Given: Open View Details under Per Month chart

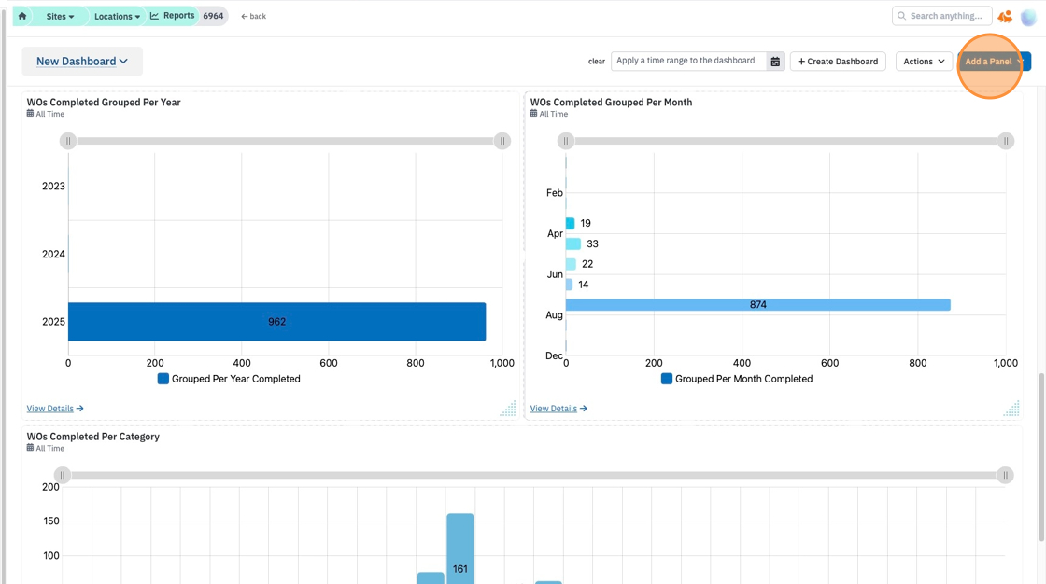Looking at the screenshot, I should [558, 409].
